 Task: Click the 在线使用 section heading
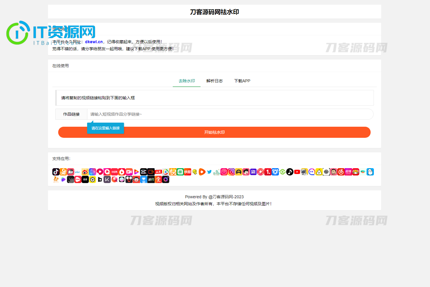(x=61, y=66)
